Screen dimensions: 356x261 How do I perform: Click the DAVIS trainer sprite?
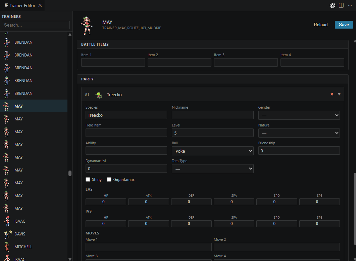[8, 234]
